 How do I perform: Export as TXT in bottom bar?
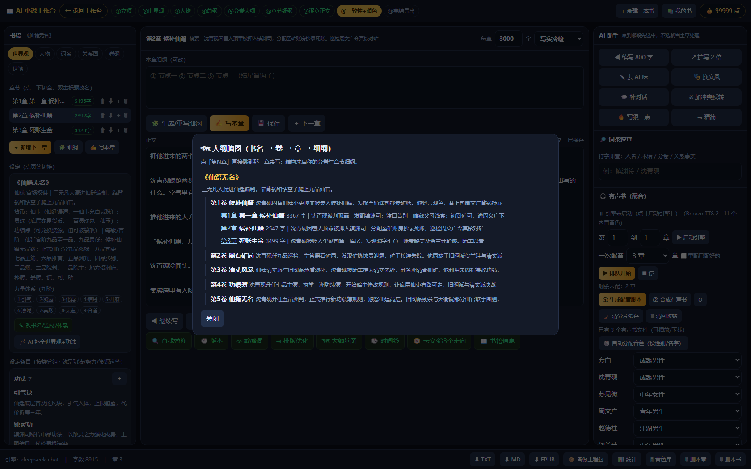pos(482,459)
